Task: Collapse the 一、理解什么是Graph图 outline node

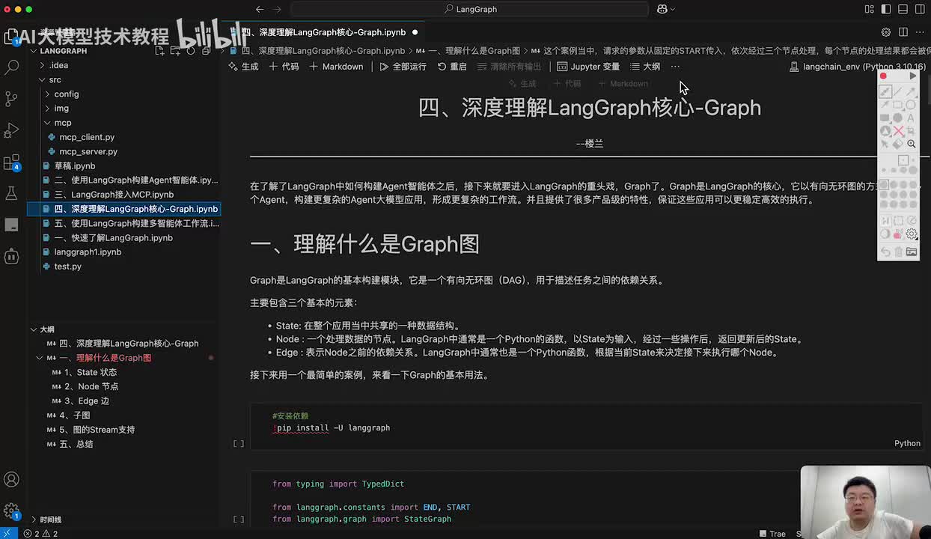Action: [40, 358]
